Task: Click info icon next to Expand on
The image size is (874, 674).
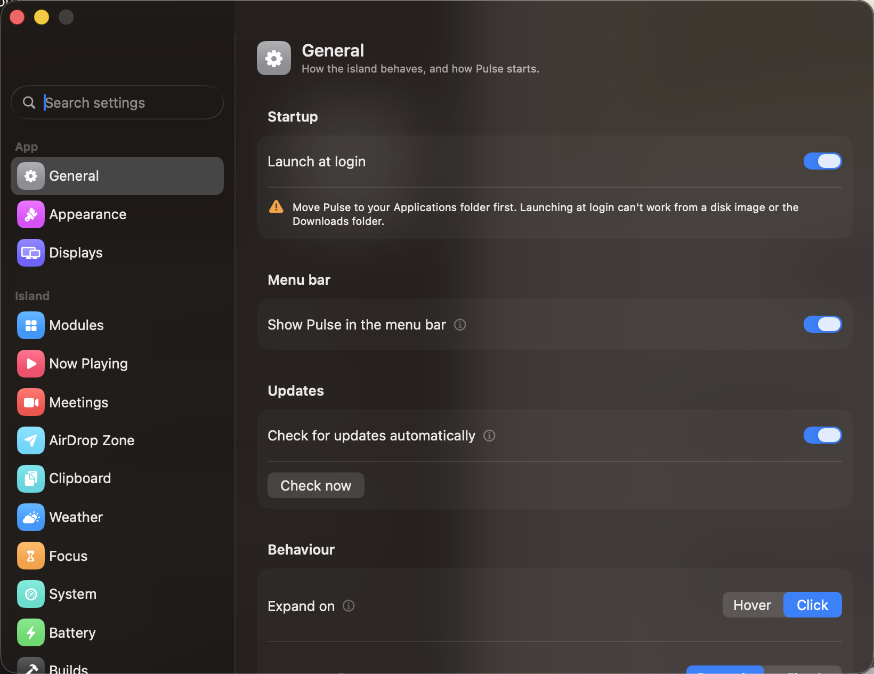Action: pyautogui.click(x=349, y=606)
